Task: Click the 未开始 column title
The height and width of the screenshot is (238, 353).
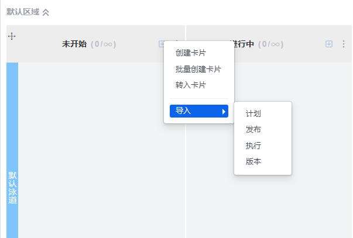Action: coord(74,44)
